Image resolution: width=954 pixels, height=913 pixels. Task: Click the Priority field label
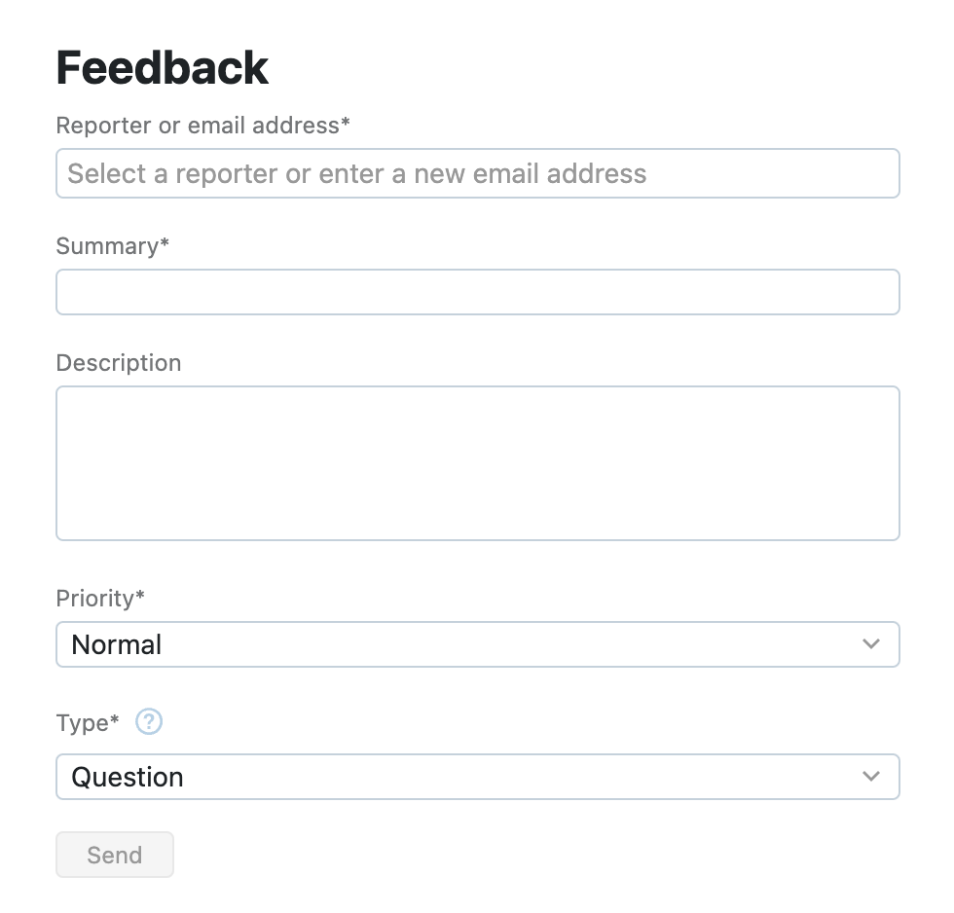pyautogui.click(x=94, y=599)
